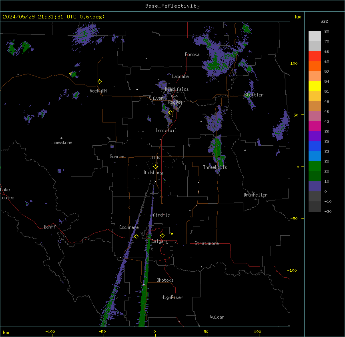Screen dimensions: 345x337
Task: Click the royal blue 33-36 dBZ legend band
Action: (315, 146)
